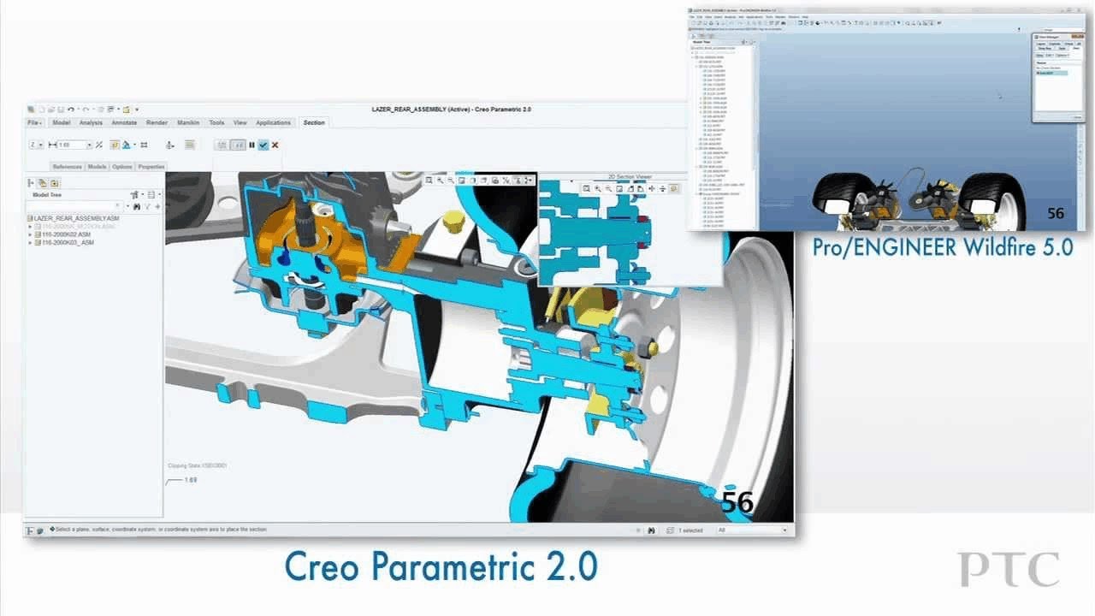Screen dimensions: 1095x616
Task: Open the Manikin ribbon tab
Action: click(x=188, y=122)
